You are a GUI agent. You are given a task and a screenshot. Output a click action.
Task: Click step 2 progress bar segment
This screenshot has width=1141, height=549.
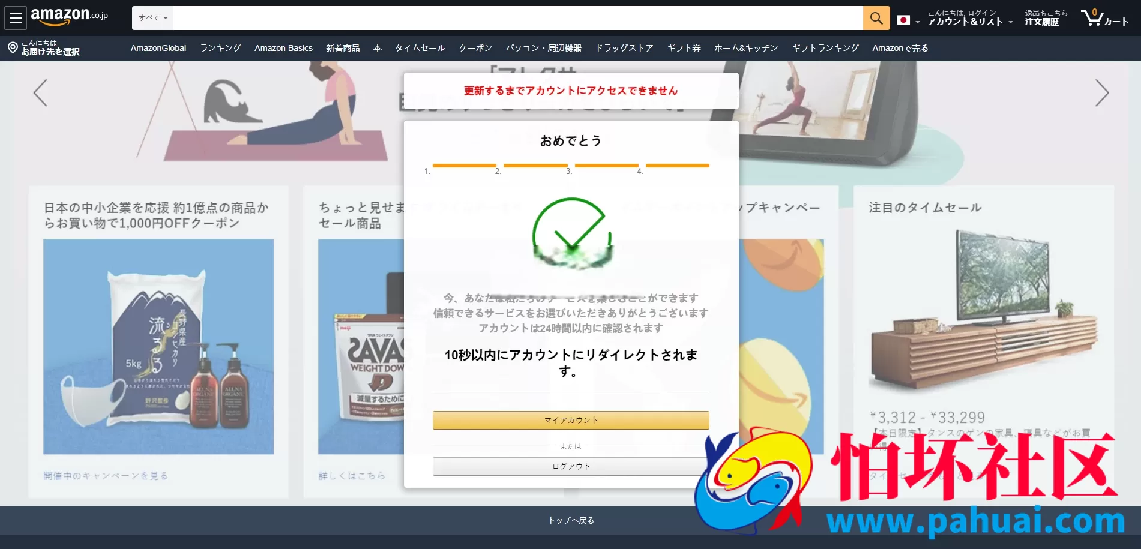[x=535, y=166]
